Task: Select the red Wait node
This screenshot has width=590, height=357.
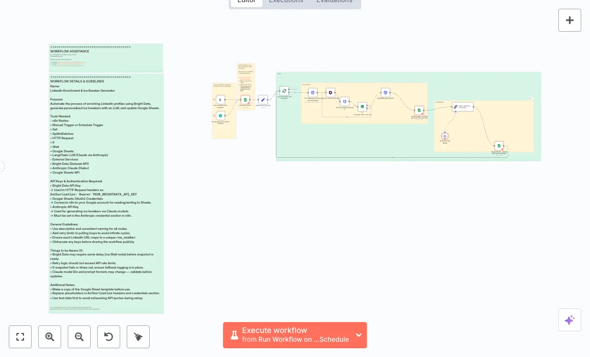Action: (330, 92)
